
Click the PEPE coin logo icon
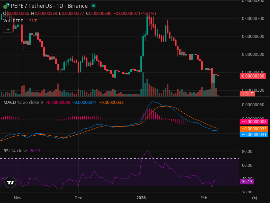6,6
